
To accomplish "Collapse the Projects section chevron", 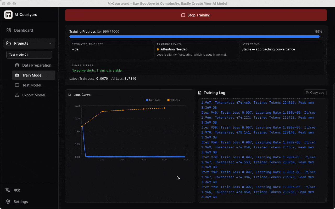I will (x=50, y=43).
